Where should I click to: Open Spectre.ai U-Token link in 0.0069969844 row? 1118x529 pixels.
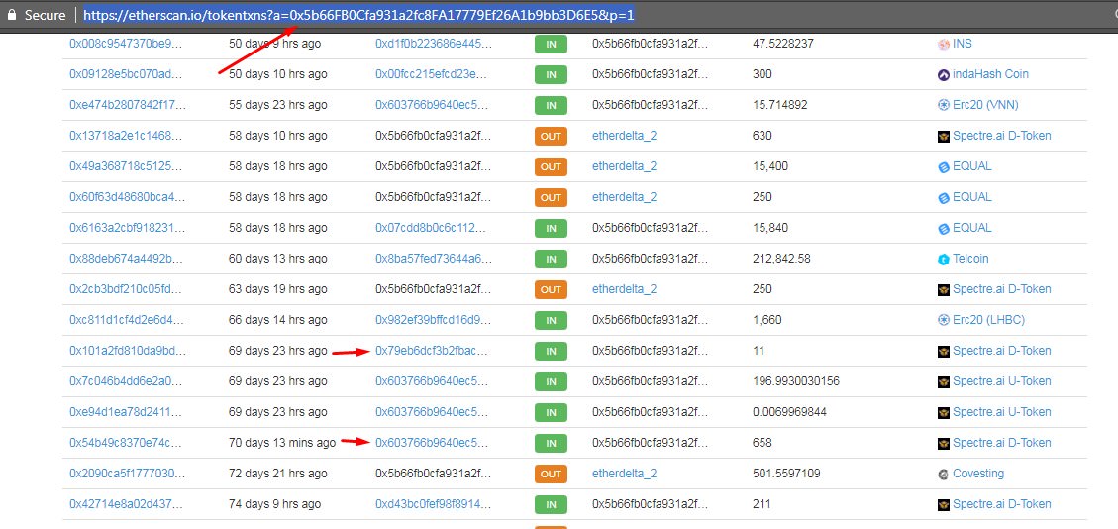[1002, 412]
